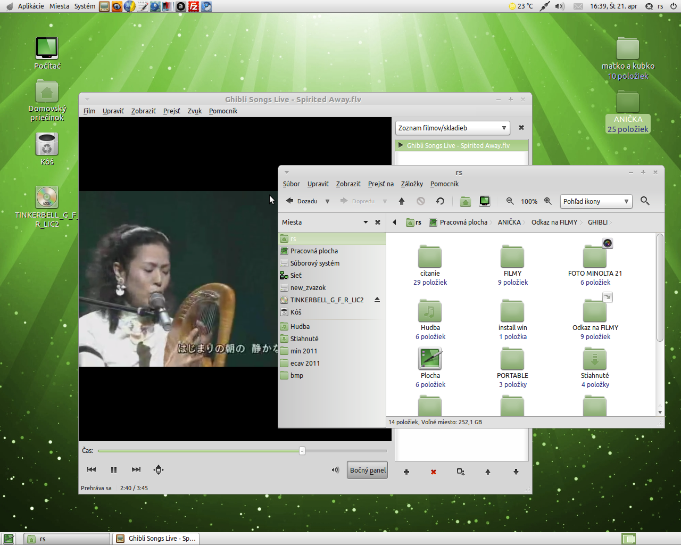Click the computer icon in the file manager toolbar
The height and width of the screenshot is (545, 681).
(x=485, y=201)
